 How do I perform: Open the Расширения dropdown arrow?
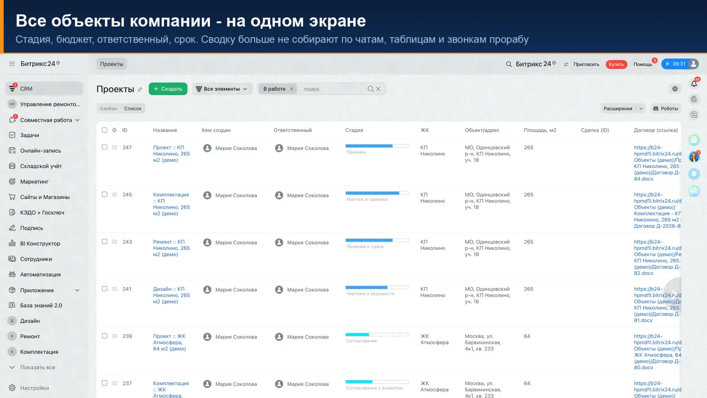click(641, 108)
